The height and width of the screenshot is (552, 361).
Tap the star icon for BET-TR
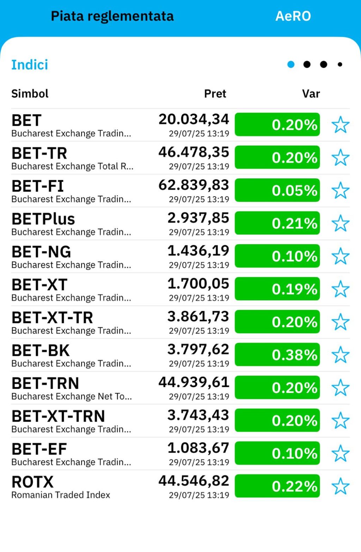click(340, 158)
